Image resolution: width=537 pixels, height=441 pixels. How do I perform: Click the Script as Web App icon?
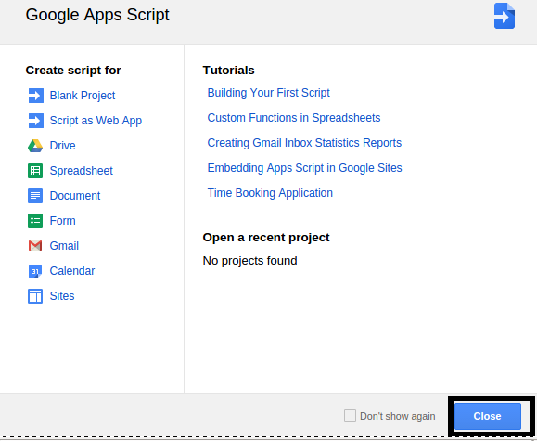[35, 121]
